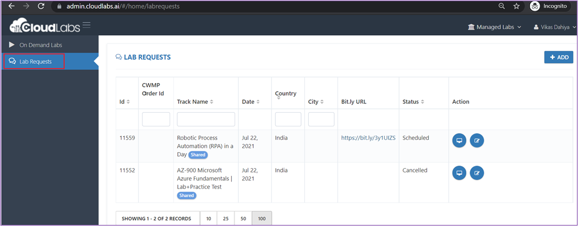Screen dimensions: 578x226
Task: Click the CloudLabs logo
Action: pos(44,27)
